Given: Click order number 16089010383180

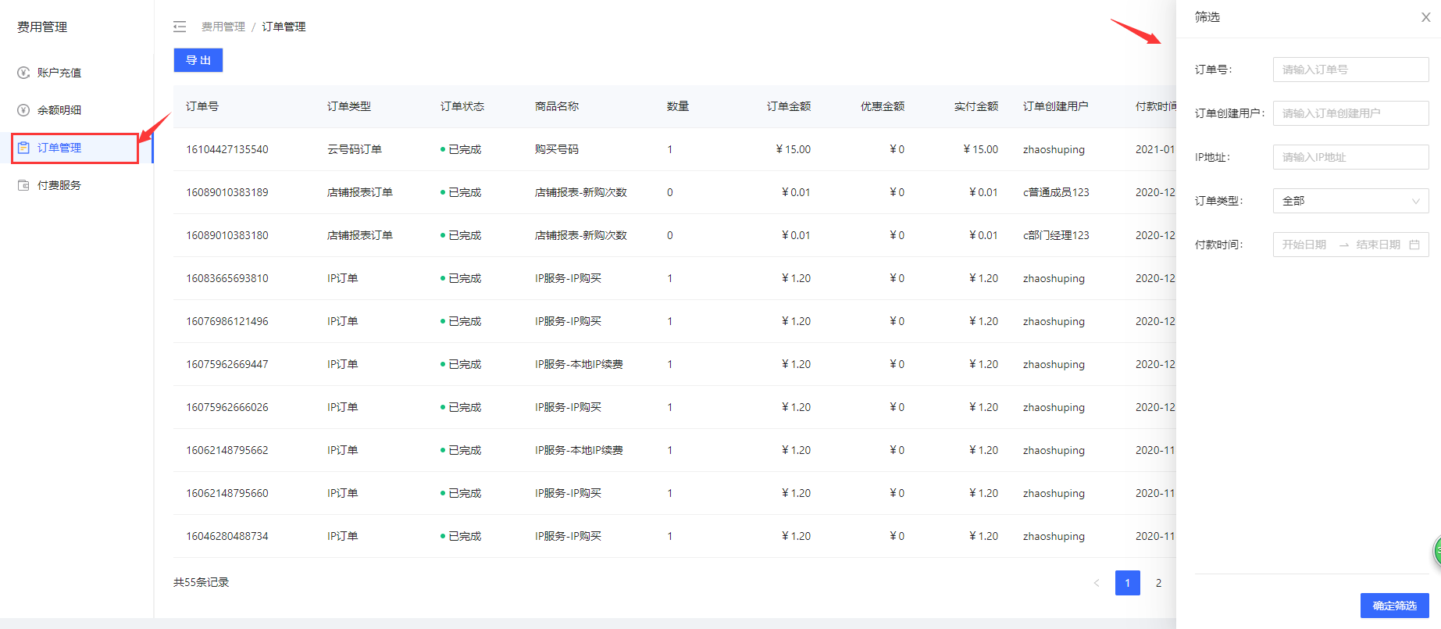Looking at the screenshot, I should tap(227, 235).
